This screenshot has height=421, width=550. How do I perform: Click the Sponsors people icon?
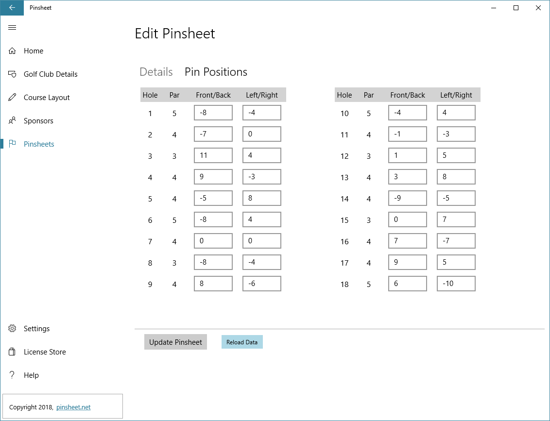click(12, 121)
